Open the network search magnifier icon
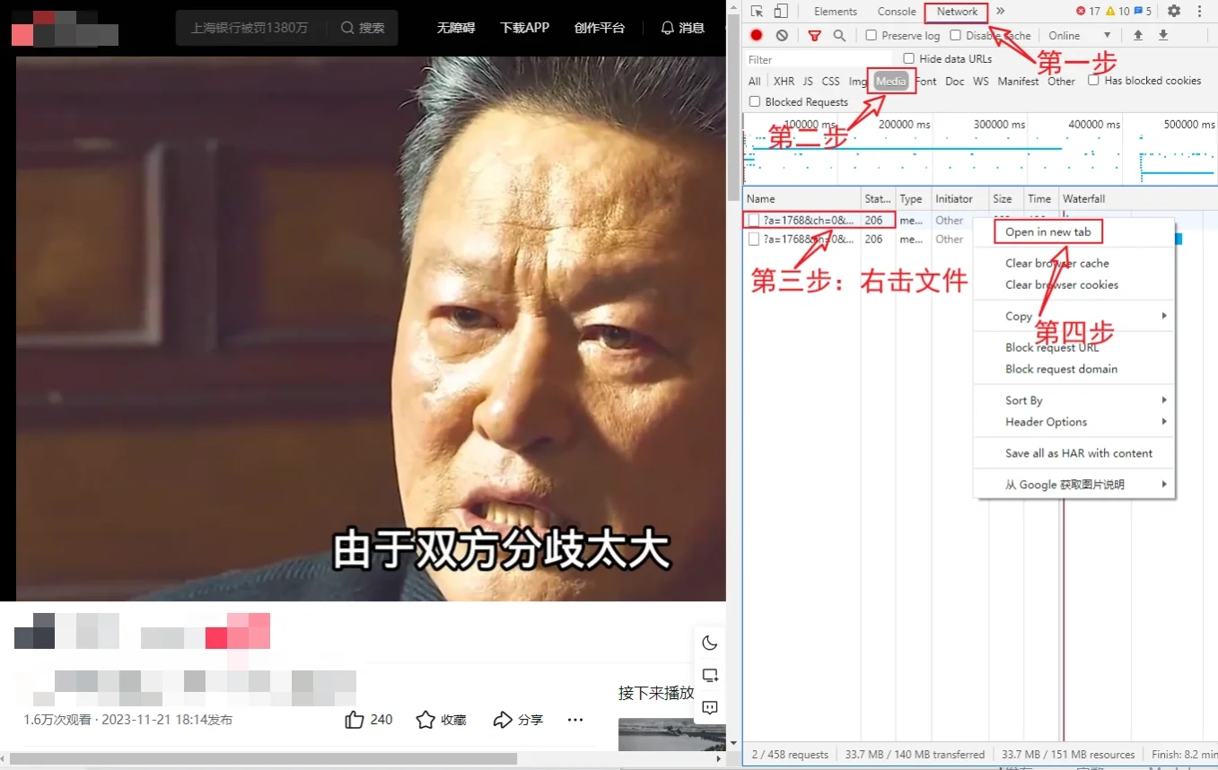 838,35
